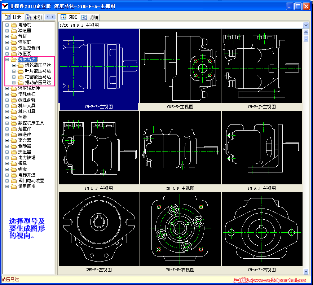Select the 输送件 folder icon

[x=14, y=135]
